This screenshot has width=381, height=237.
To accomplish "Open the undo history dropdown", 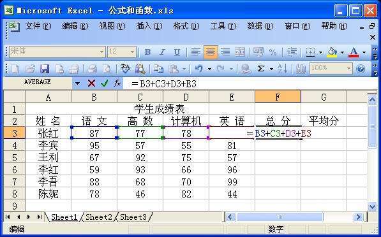I will (209, 69).
